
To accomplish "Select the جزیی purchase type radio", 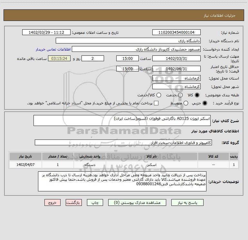I will pos(205,103).
